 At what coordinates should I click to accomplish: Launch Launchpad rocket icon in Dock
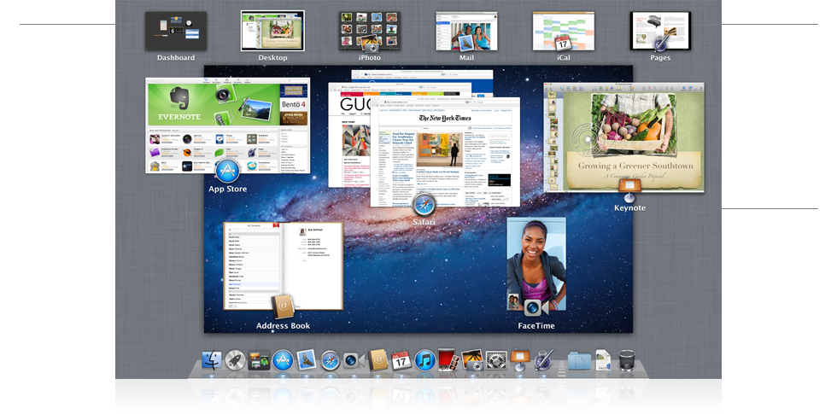(235, 360)
